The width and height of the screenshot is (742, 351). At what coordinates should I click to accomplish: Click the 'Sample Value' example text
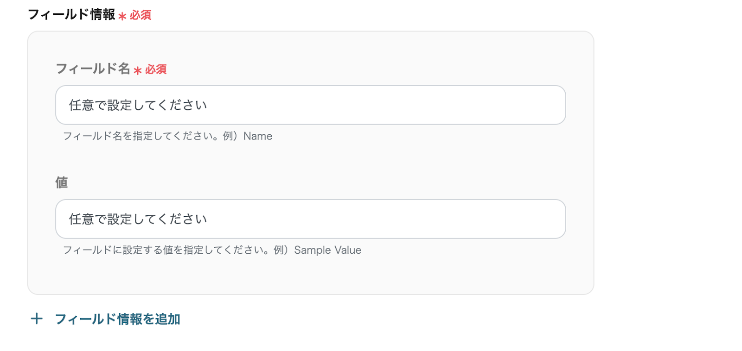point(327,250)
